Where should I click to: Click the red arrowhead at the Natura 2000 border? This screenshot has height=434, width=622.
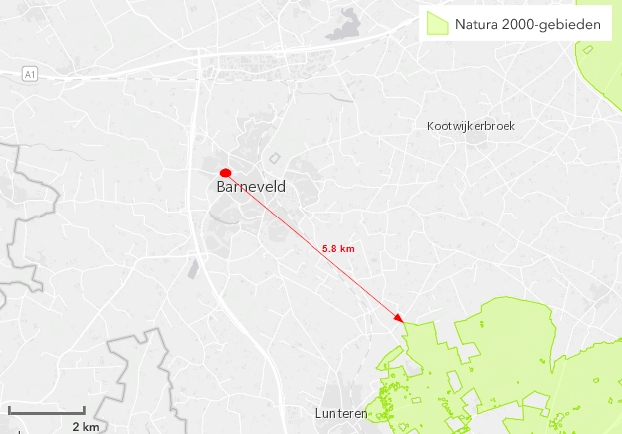pos(399,318)
